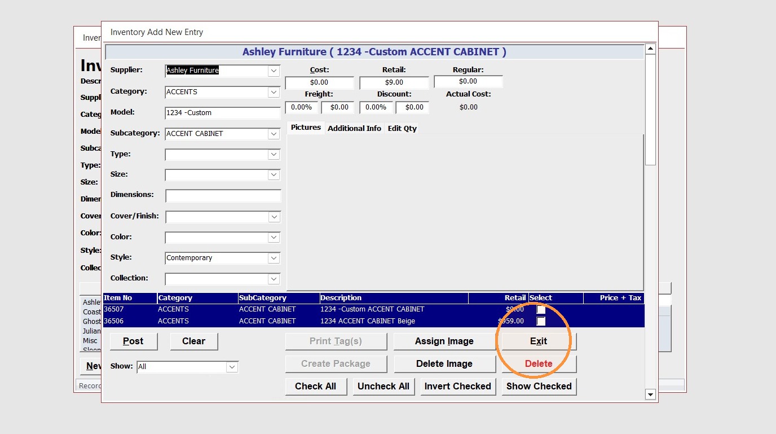Click the scroll down arrow of the form scrollbar
Image resolution: width=776 pixels, height=434 pixels.
tap(650, 394)
